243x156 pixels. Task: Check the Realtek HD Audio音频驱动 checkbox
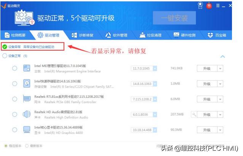point(15,115)
